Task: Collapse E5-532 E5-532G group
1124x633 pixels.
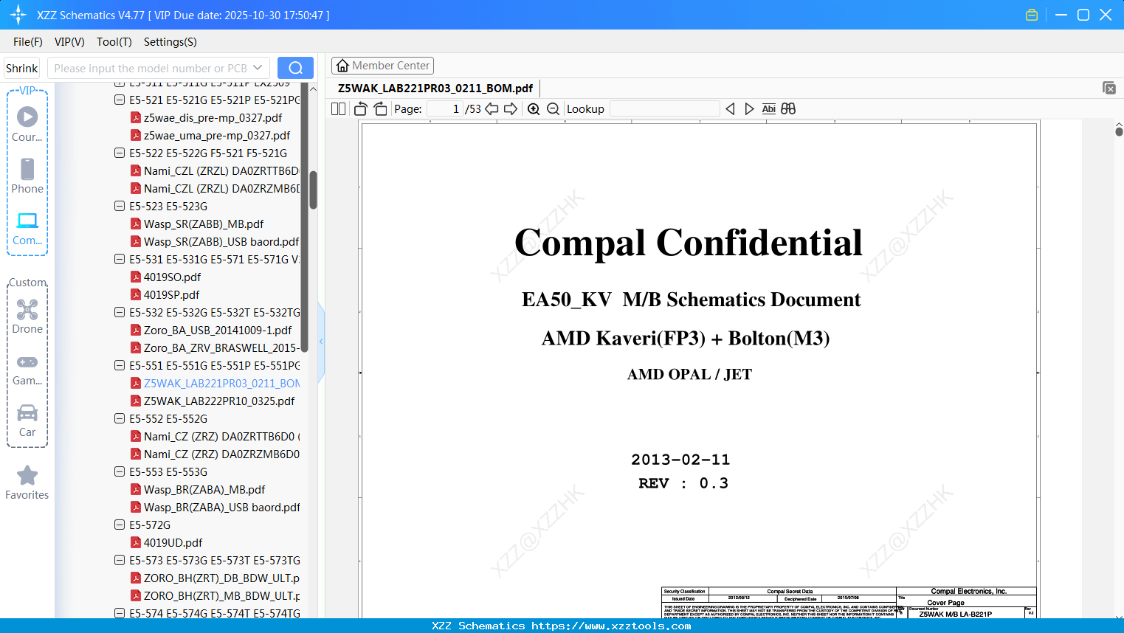Action: [120, 312]
